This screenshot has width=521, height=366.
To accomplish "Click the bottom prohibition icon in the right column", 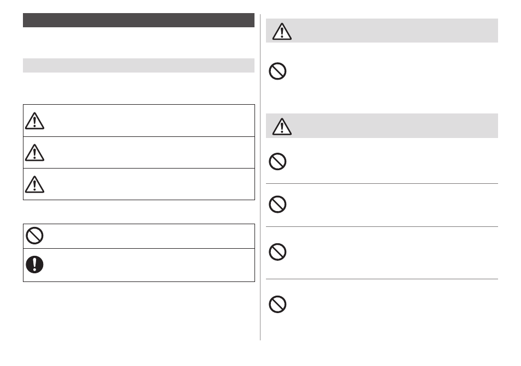I will point(277,304).
